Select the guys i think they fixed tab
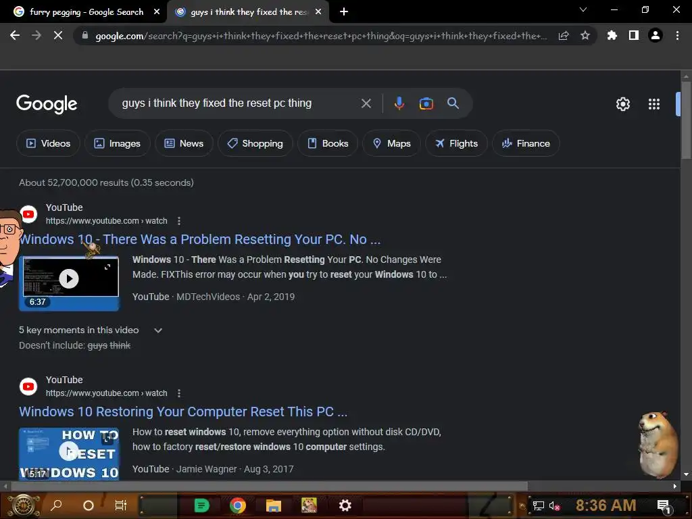Viewport: 692px width, 519px height. [247, 12]
